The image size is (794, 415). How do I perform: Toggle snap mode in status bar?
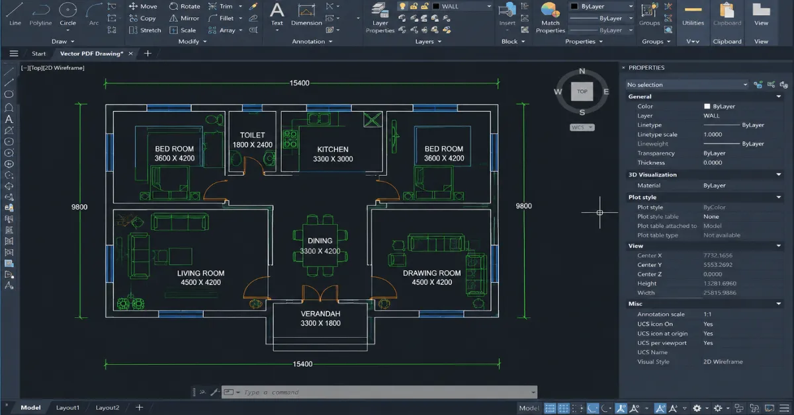[563, 408]
